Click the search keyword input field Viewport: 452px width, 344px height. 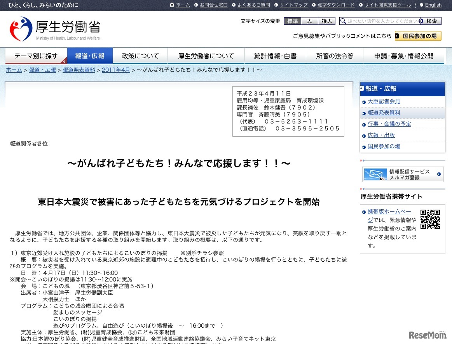pyautogui.click(x=383, y=21)
